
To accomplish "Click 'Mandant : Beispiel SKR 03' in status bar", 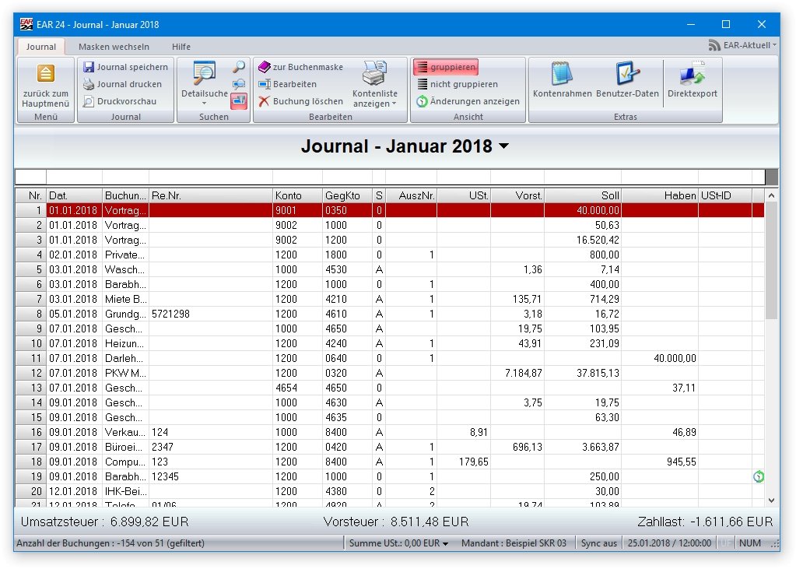I will 514,543.
